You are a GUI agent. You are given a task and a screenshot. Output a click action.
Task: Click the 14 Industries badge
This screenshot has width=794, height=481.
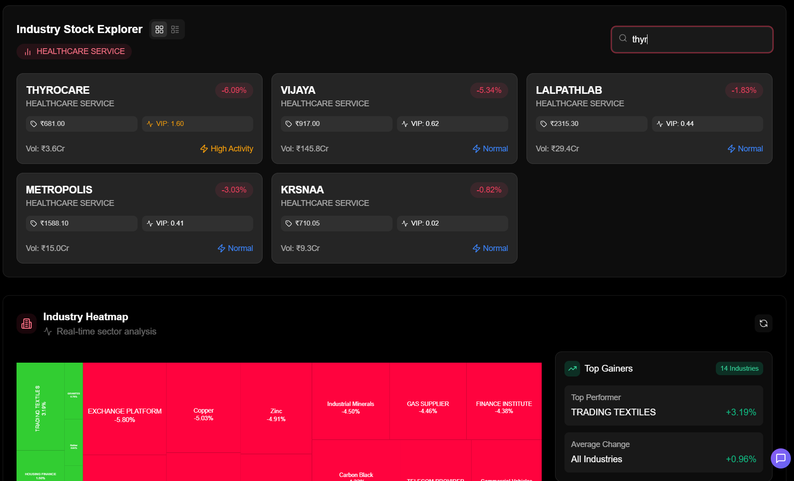(x=740, y=368)
